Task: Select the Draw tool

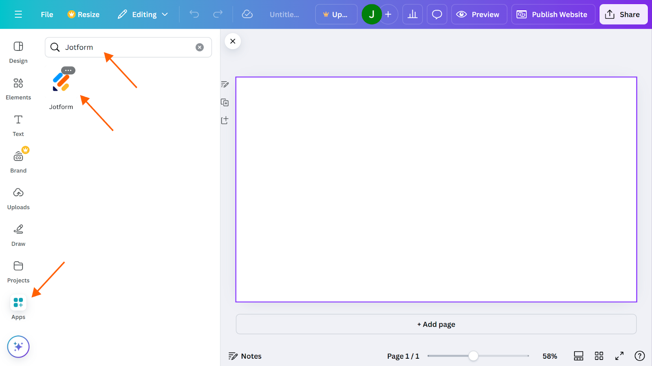Action: coord(18,234)
